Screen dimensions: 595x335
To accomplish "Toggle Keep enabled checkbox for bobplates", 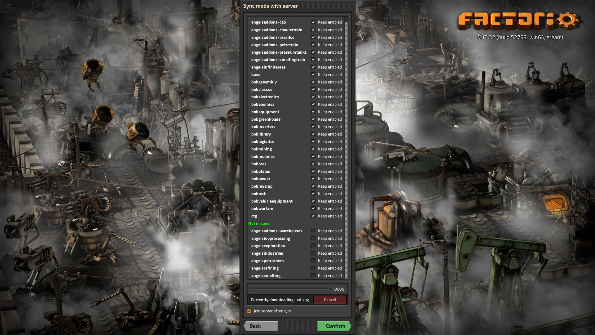I will pos(313,171).
